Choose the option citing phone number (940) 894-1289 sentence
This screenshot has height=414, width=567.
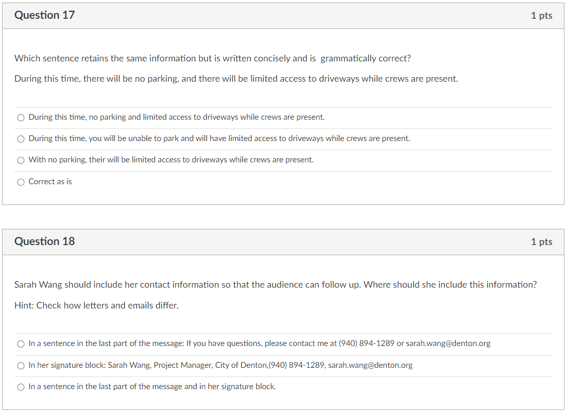(21, 343)
